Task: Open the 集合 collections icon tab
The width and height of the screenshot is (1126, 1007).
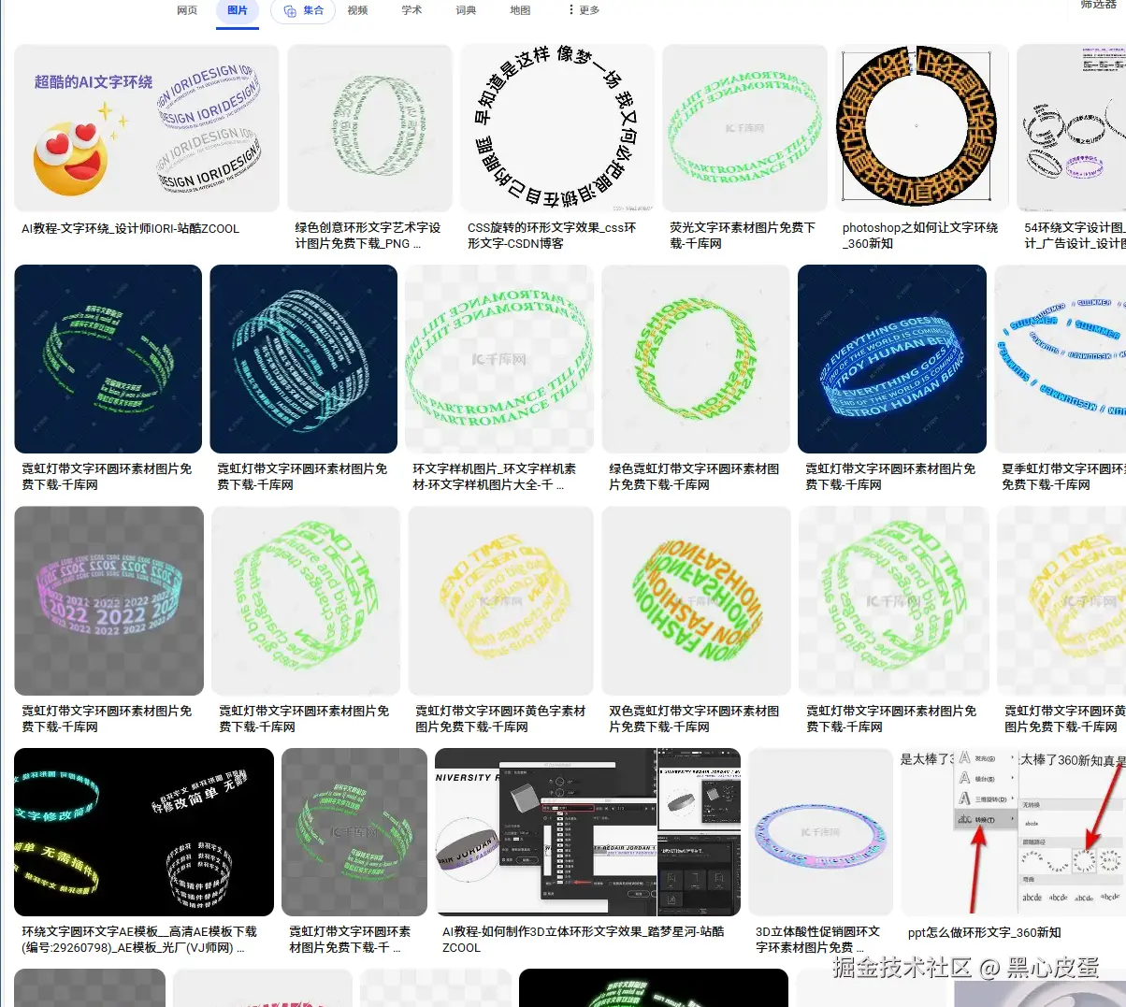Action: tap(303, 10)
